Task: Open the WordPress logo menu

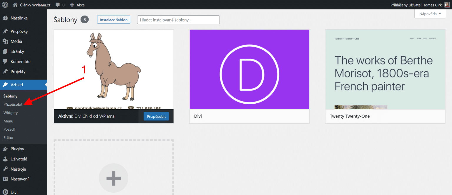Action: click(5, 5)
